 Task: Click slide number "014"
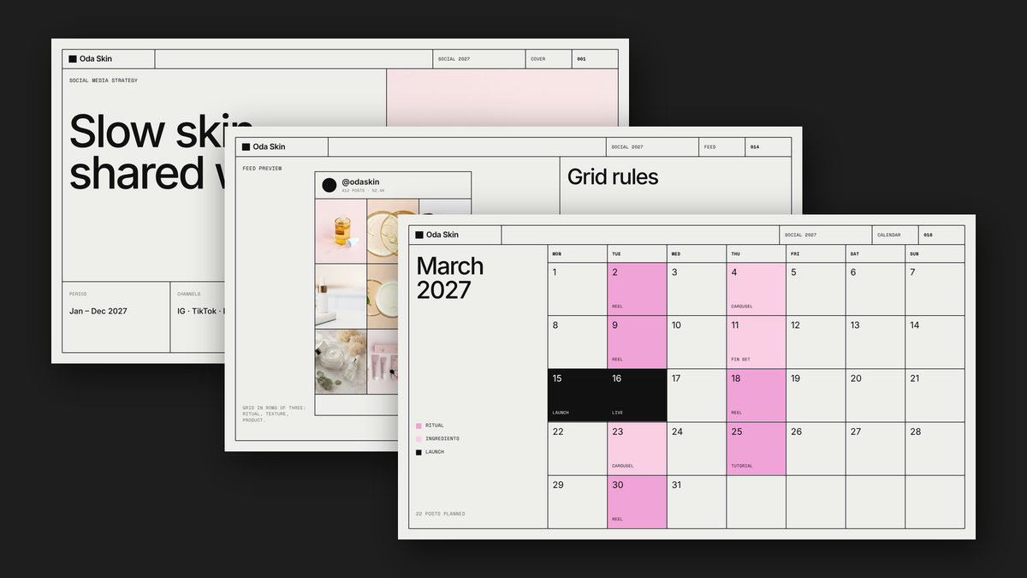(755, 147)
